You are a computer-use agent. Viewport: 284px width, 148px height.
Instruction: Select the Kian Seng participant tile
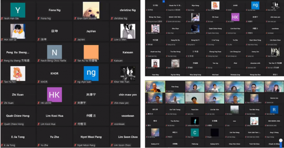click(175, 87)
